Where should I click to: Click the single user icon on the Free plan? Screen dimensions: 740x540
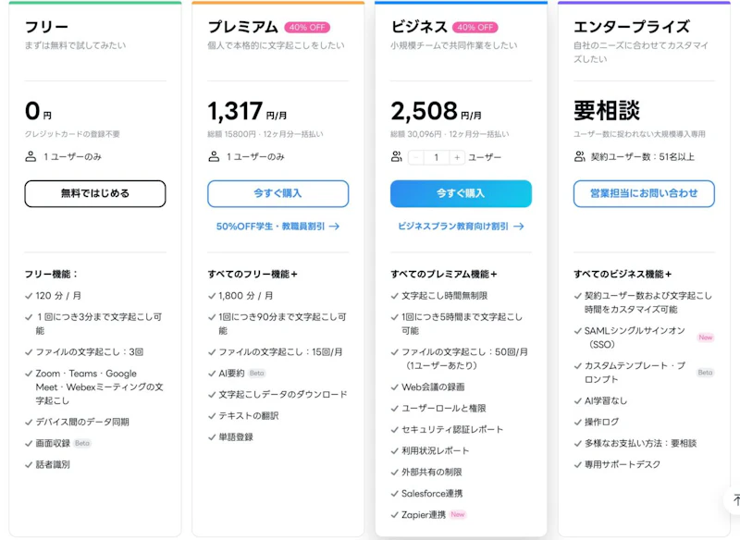tap(29, 157)
